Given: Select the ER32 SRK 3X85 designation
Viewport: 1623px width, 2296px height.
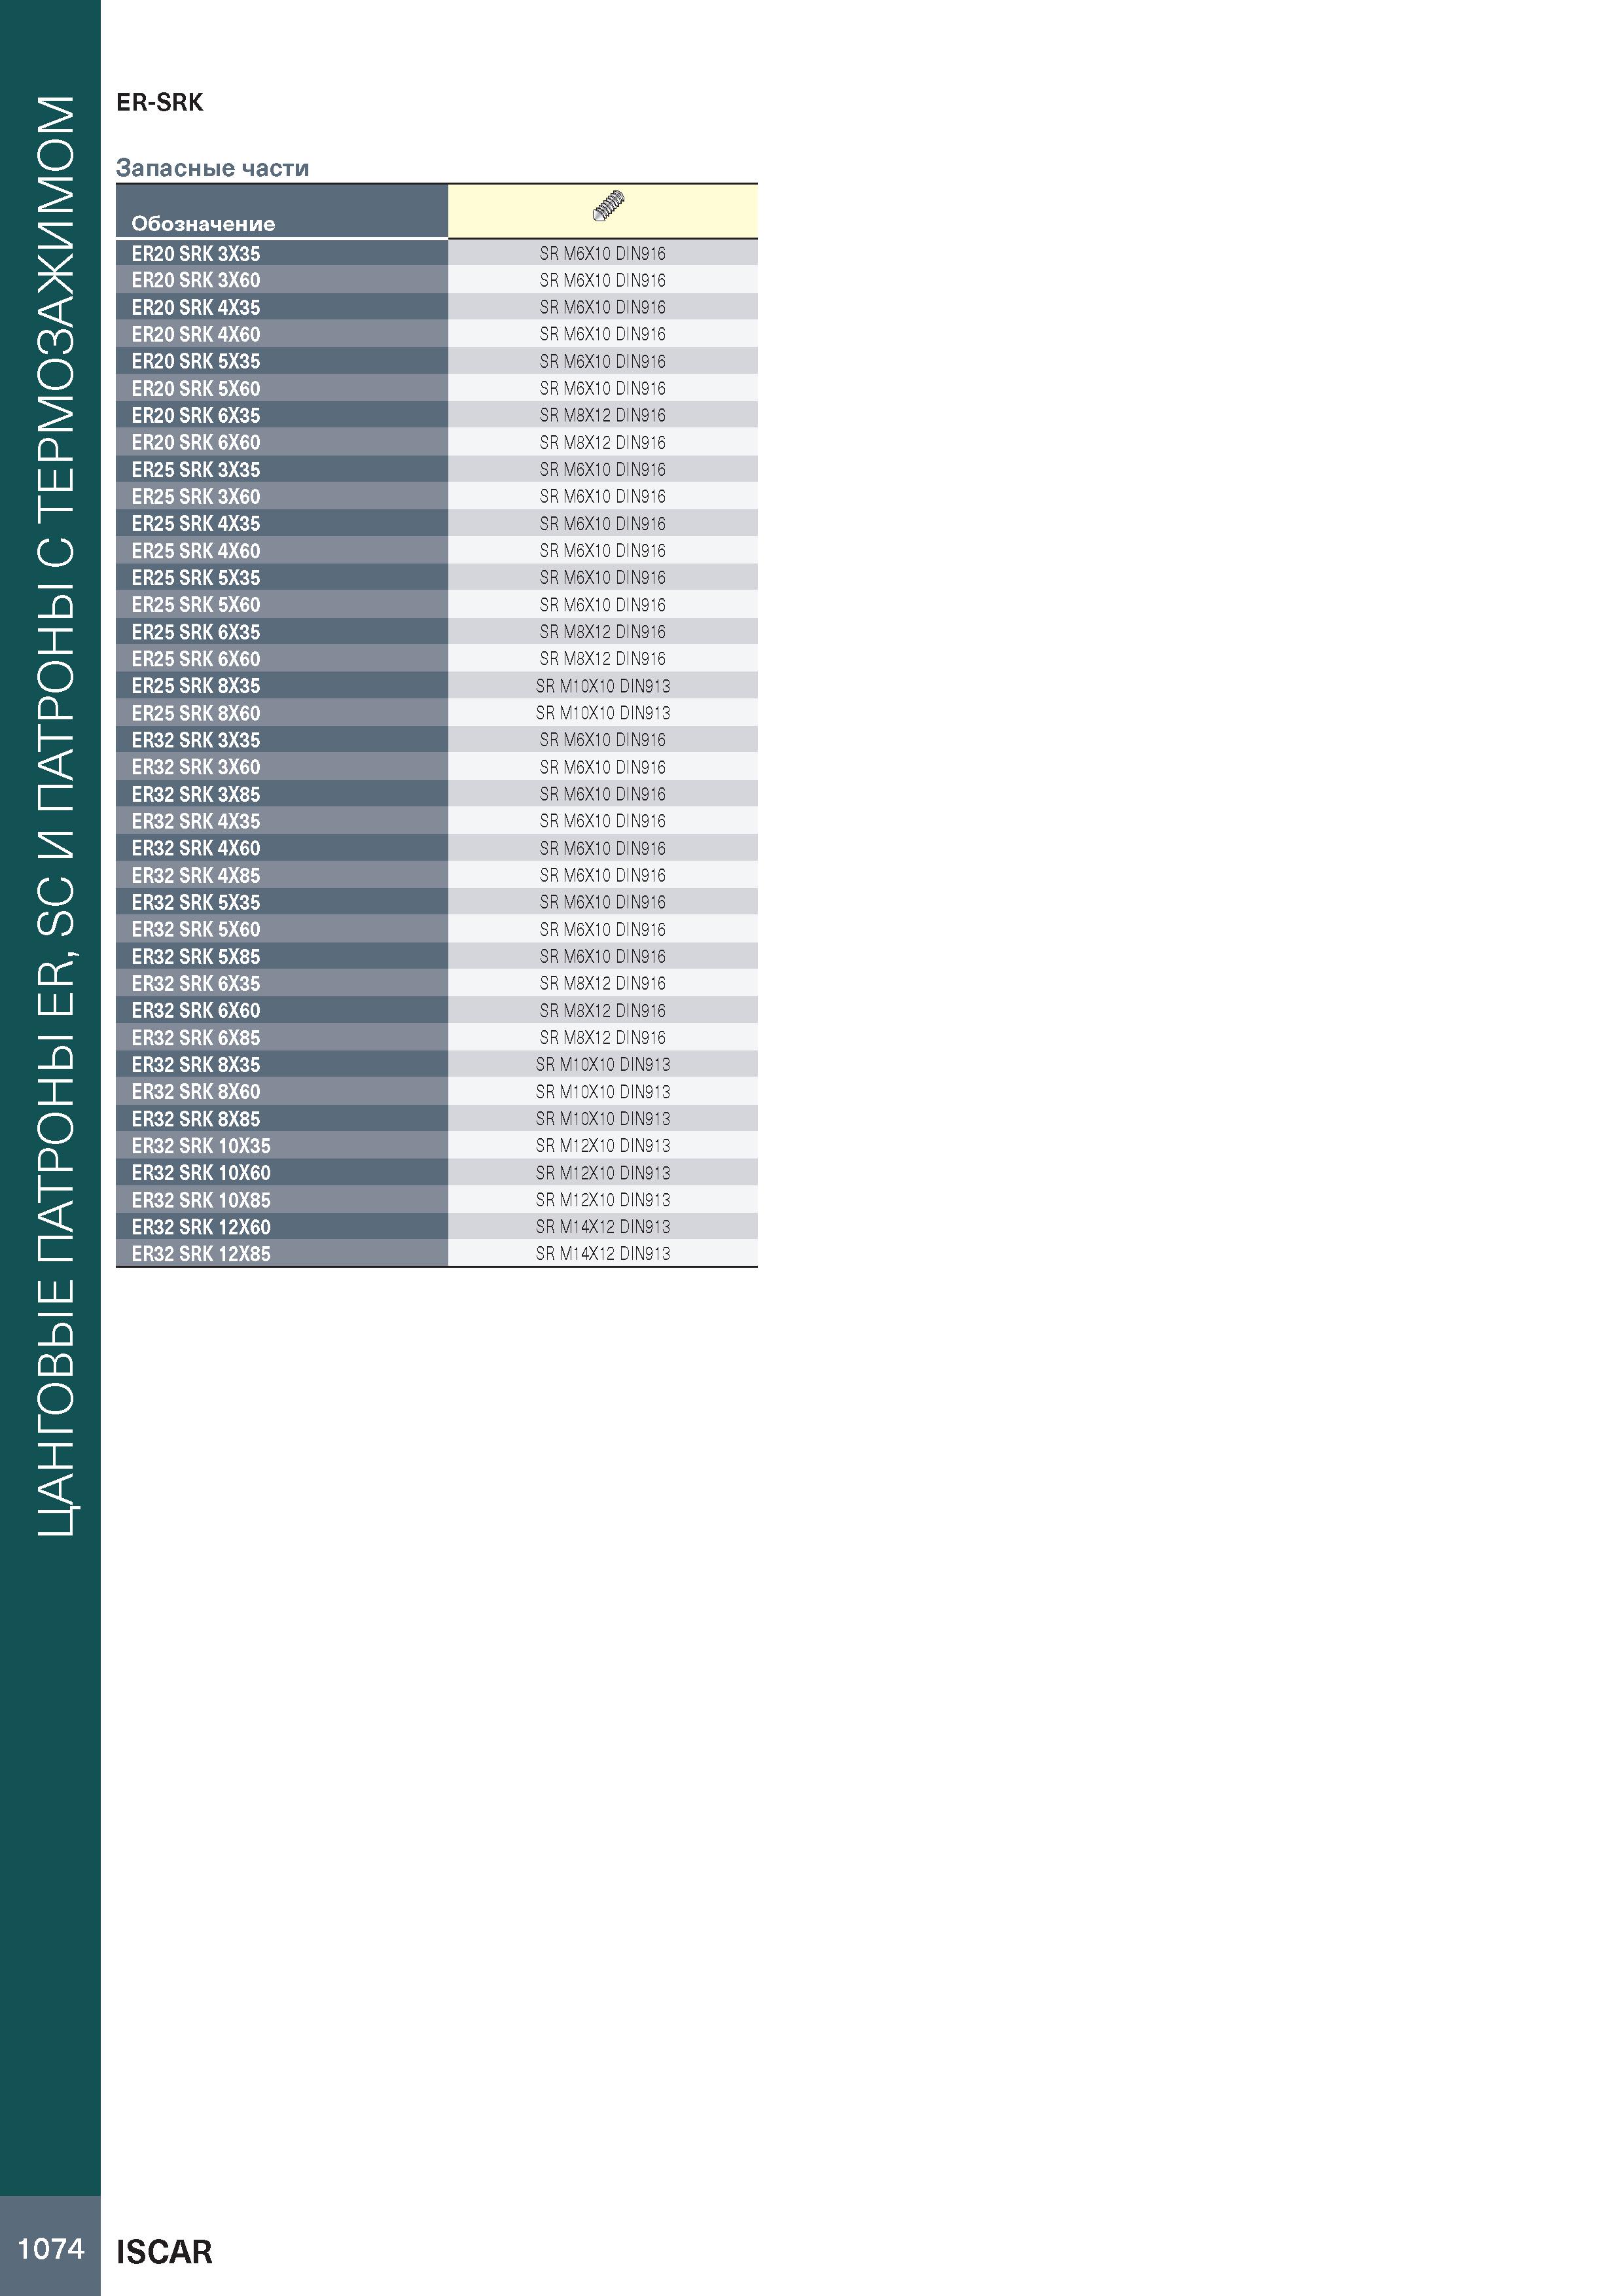Looking at the screenshot, I should click(x=196, y=794).
